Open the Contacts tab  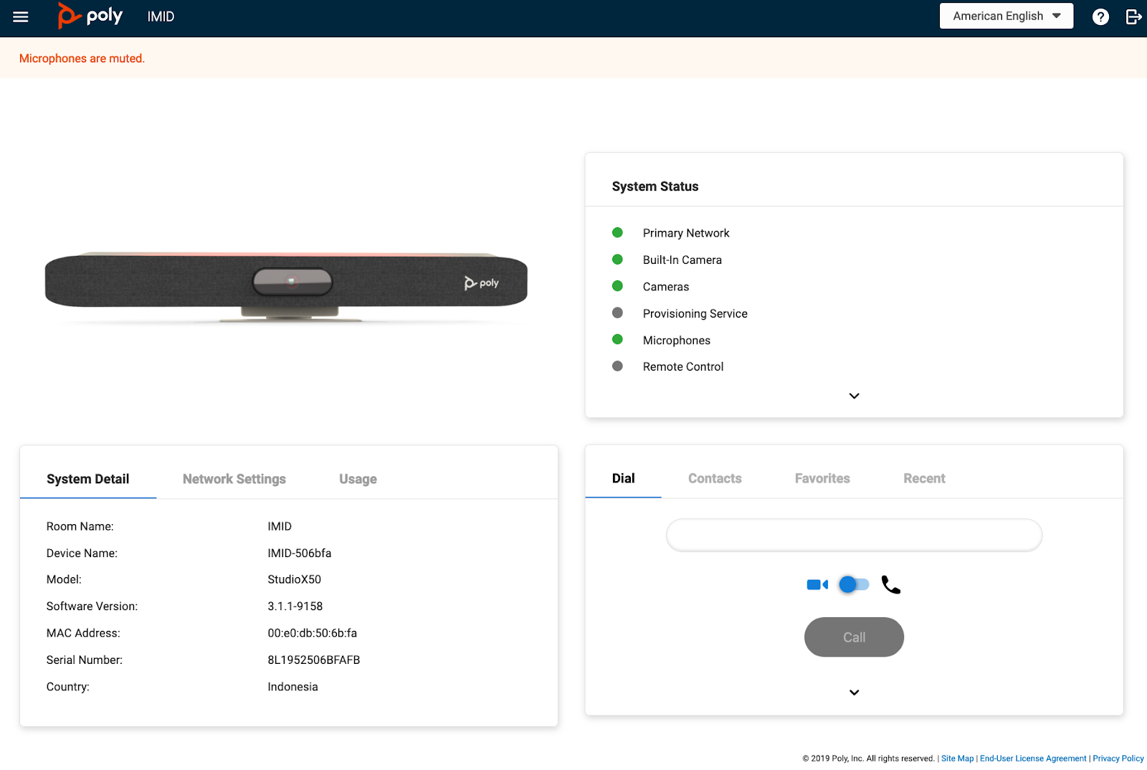coord(715,478)
